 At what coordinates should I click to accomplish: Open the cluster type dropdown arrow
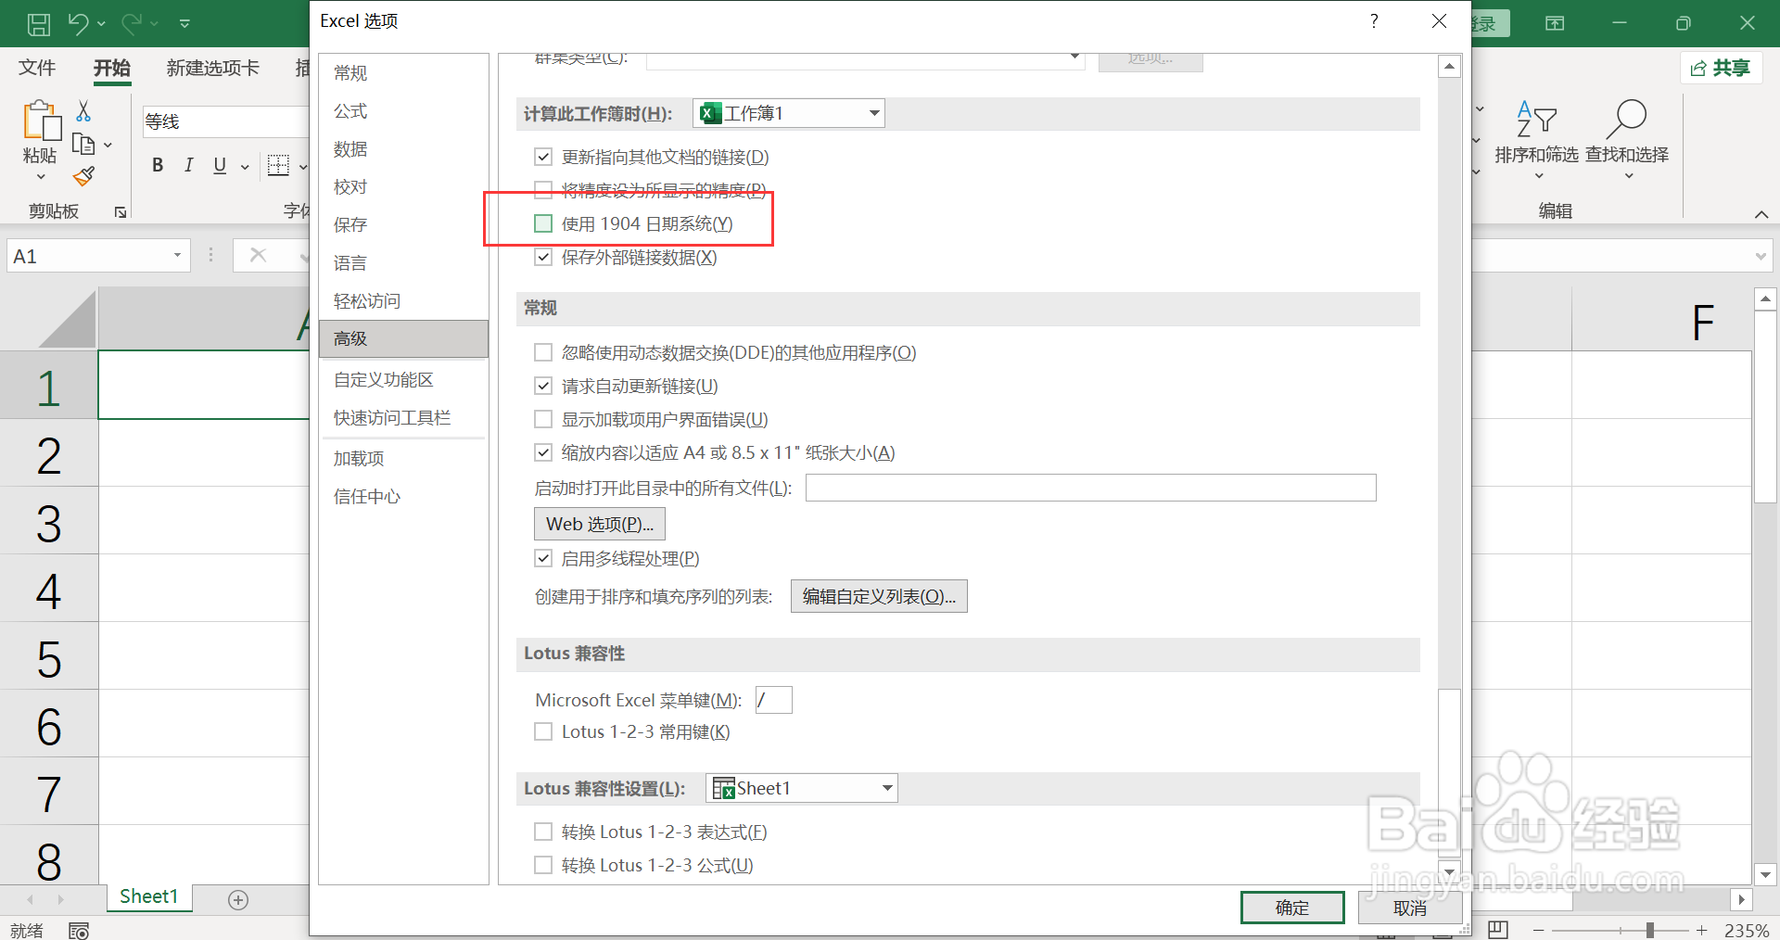click(x=1074, y=58)
